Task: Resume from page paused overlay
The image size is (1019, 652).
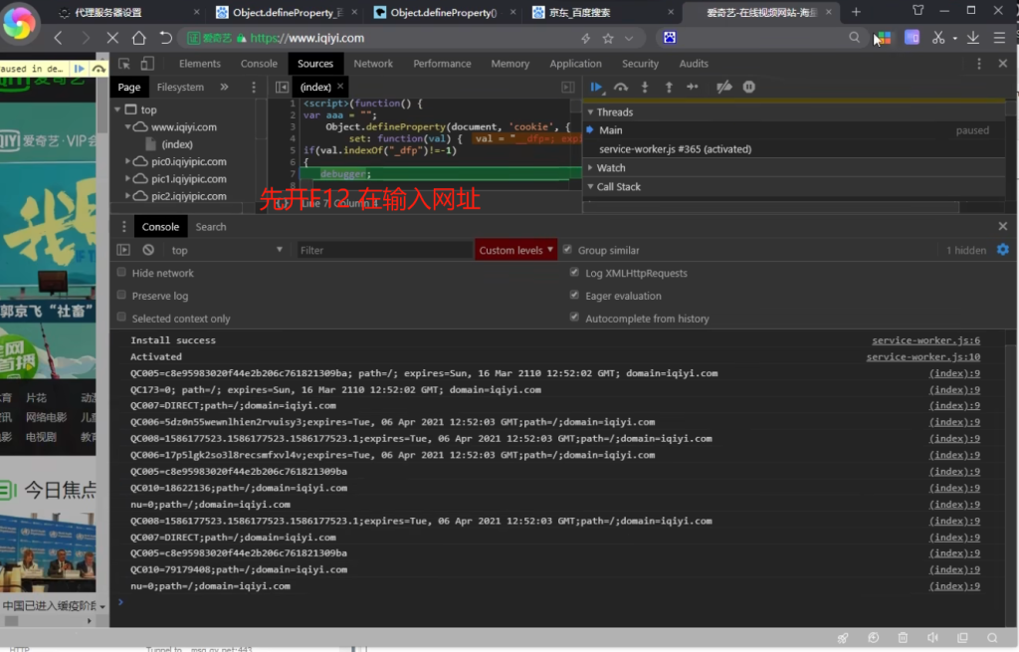Action: pos(80,69)
